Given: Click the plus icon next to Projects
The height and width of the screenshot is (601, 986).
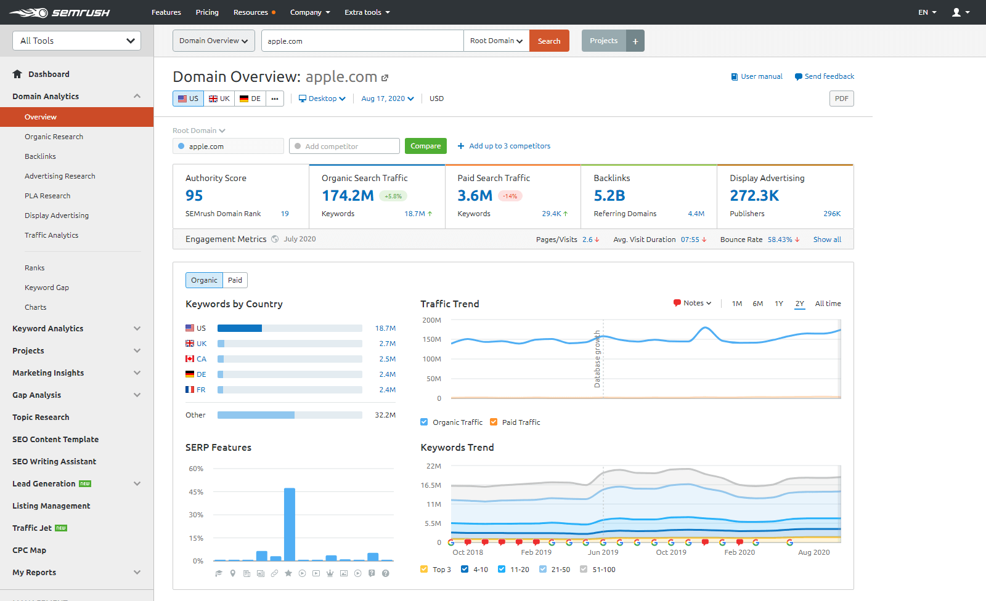Looking at the screenshot, I should [x=635, y=41].
